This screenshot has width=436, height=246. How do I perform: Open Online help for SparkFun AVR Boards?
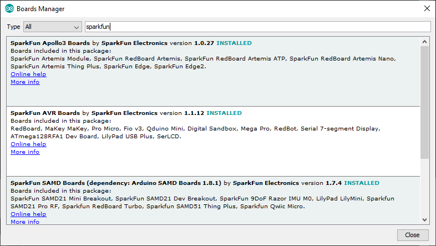28,144
